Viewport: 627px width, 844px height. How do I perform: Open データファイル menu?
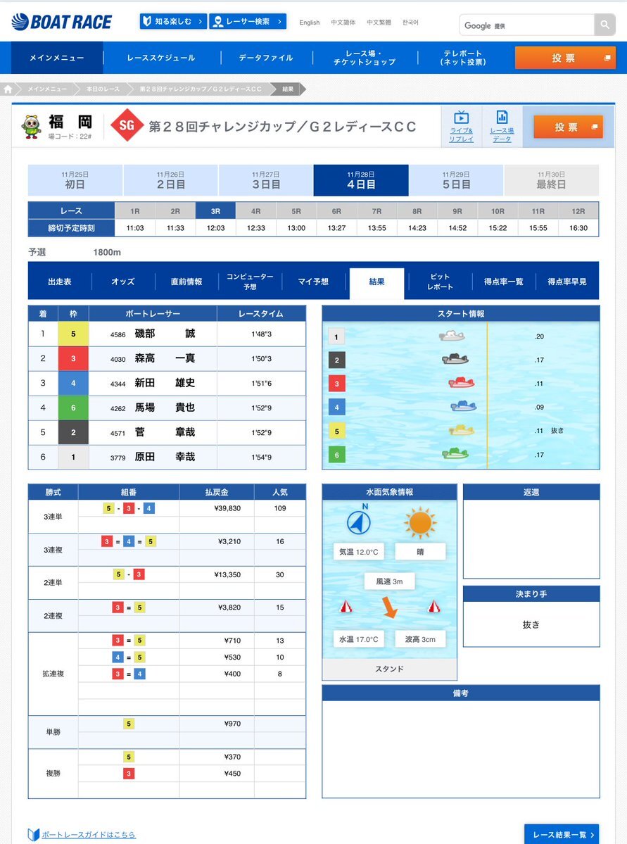pos(266,58)
